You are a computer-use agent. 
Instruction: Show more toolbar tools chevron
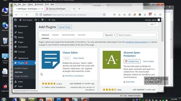tap(155, 15)
